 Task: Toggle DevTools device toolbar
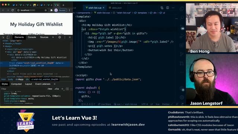tap(8, 37)
